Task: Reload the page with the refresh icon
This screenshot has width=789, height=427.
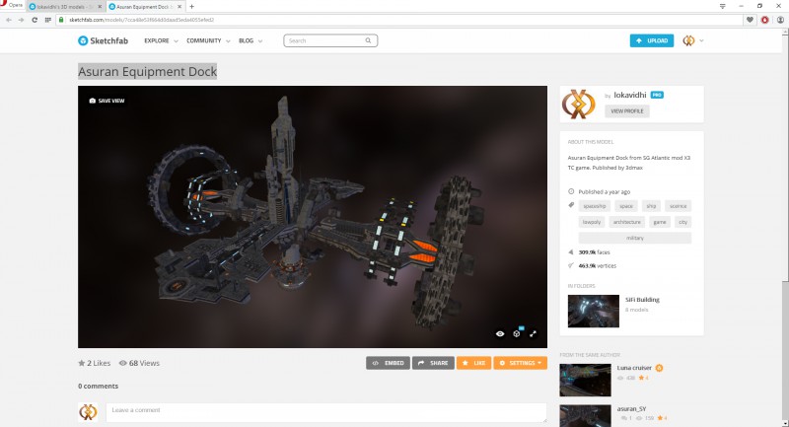Action: point(35,20)
